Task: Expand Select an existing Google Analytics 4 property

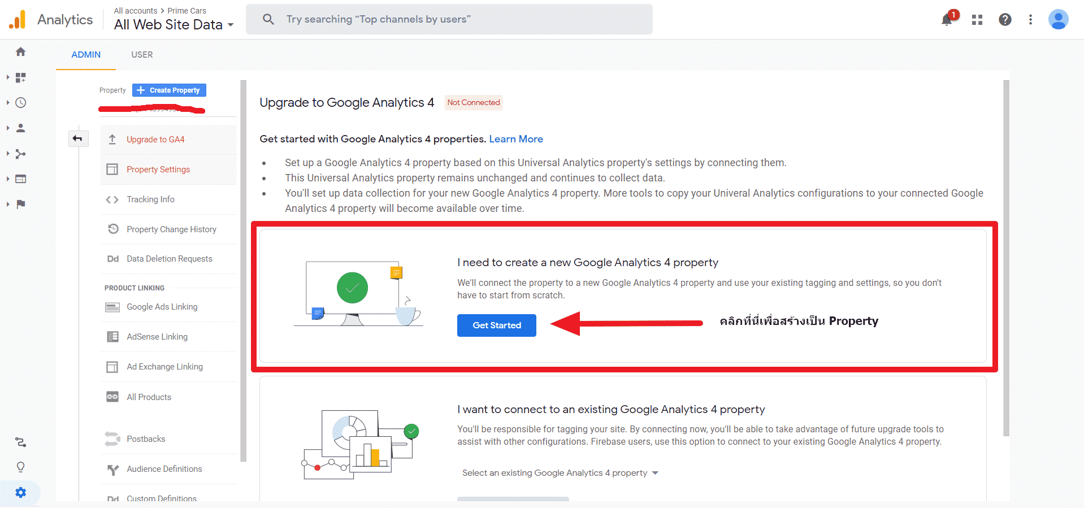Action: pyautogui.click(x=560, y=473)
